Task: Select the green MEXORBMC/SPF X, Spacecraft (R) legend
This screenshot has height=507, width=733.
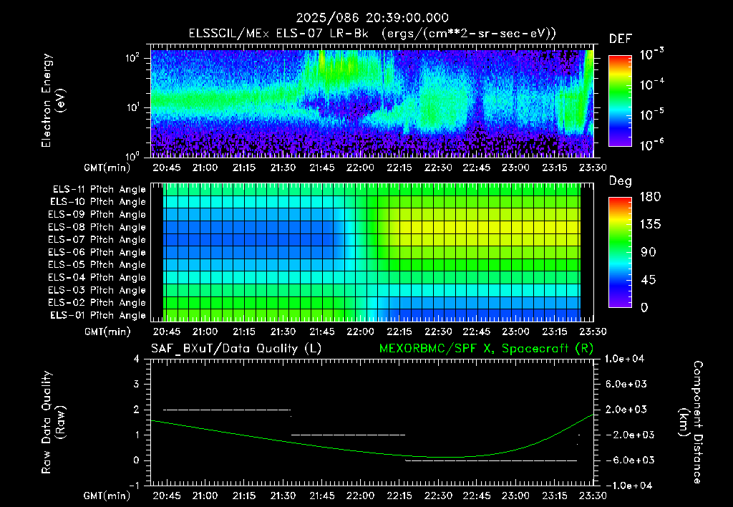Action: click(486, 349)
